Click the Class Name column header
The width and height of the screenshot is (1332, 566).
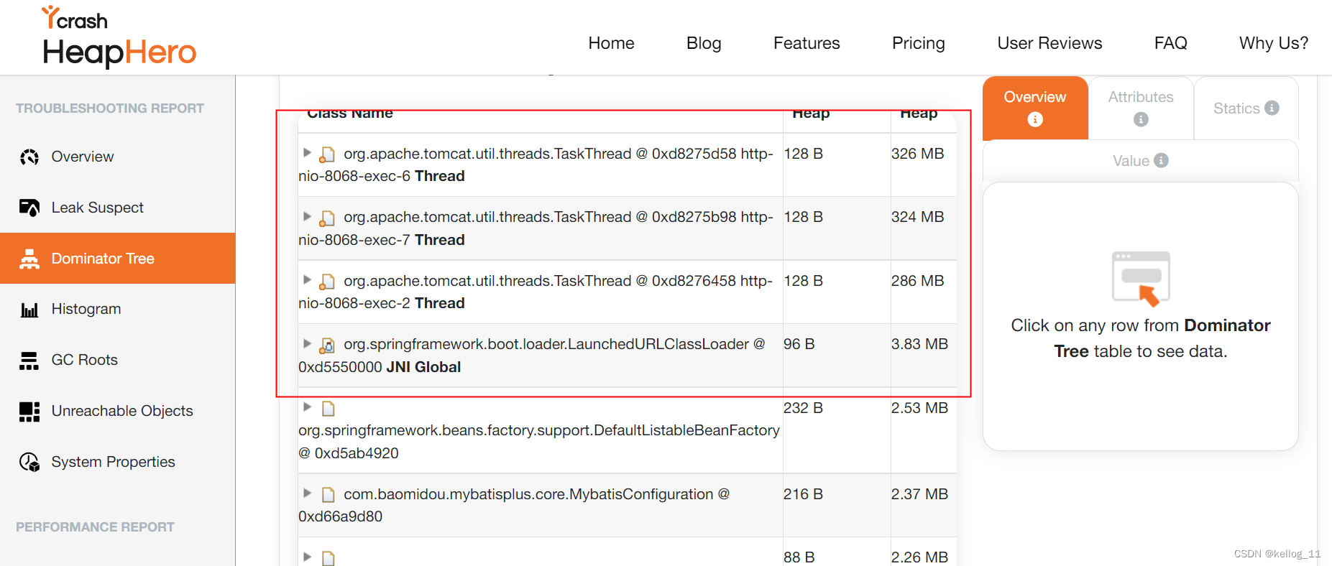(x=349, y=113)
